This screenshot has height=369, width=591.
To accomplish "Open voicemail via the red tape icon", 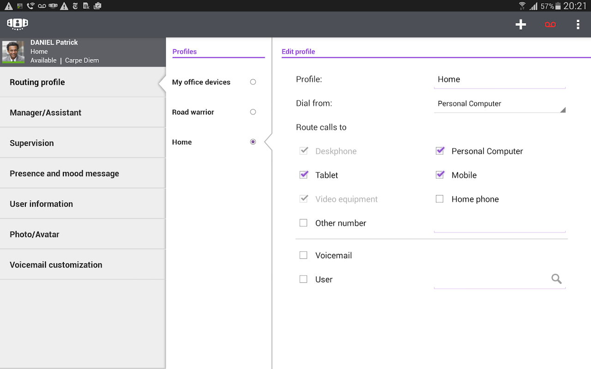I will point(550,25).
